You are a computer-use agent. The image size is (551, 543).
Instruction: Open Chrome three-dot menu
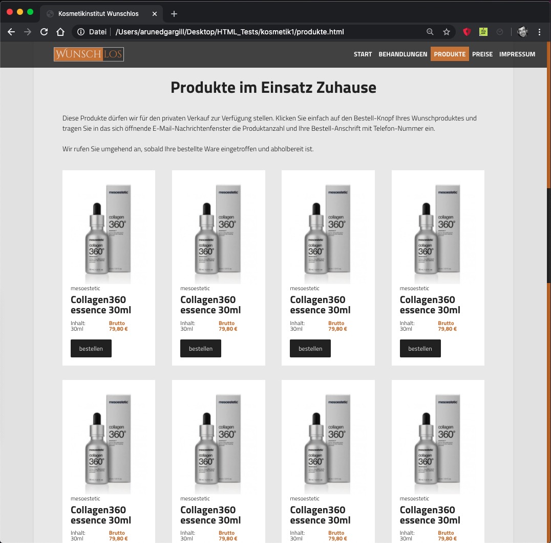(x=539, y=32)
